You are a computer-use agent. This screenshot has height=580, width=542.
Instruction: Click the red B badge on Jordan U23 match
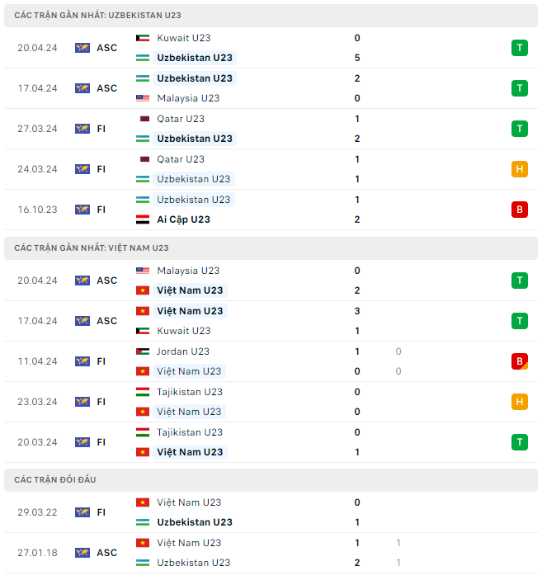(519, 361)
